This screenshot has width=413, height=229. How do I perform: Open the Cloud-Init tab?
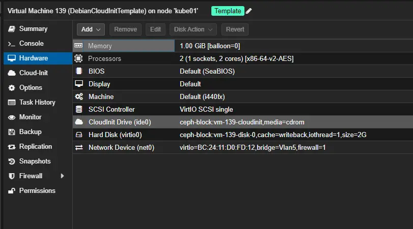point(33,73)
